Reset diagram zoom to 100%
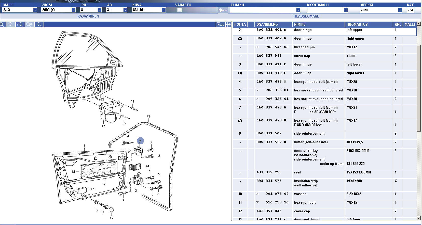 pos(30,24)
